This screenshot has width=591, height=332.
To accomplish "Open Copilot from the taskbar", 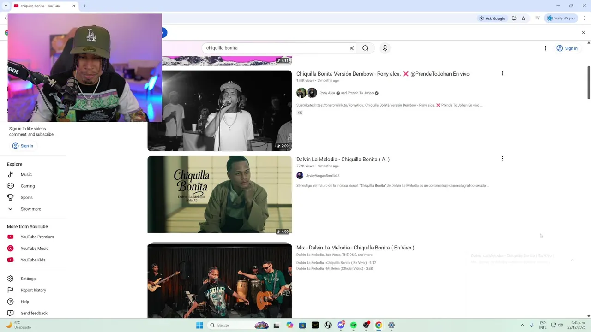I will point(289,325).
